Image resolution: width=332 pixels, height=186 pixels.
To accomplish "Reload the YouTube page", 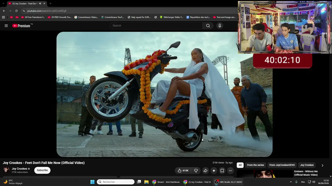I will click(x=16, y=11).
